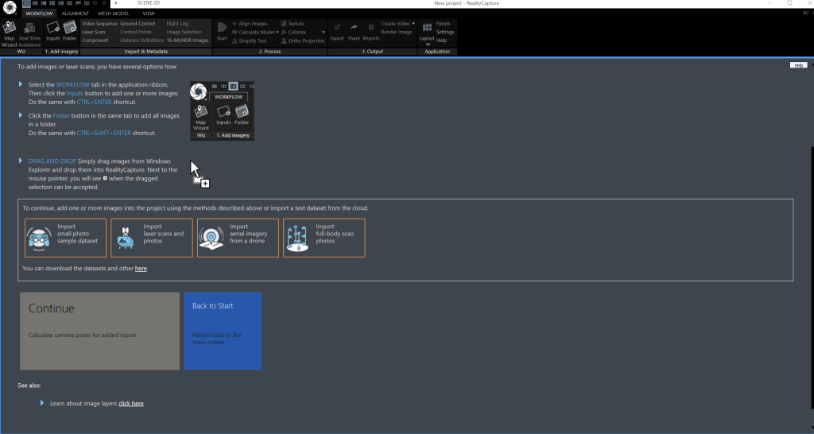Click the Inputs button in the ribbon
This screenshot has height=434, width=814.
[53, 31]
